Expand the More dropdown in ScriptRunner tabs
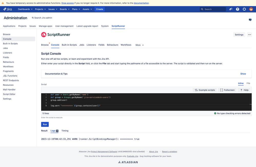The width and height of the screenshot is (256, 167). (x=140, y=45)
